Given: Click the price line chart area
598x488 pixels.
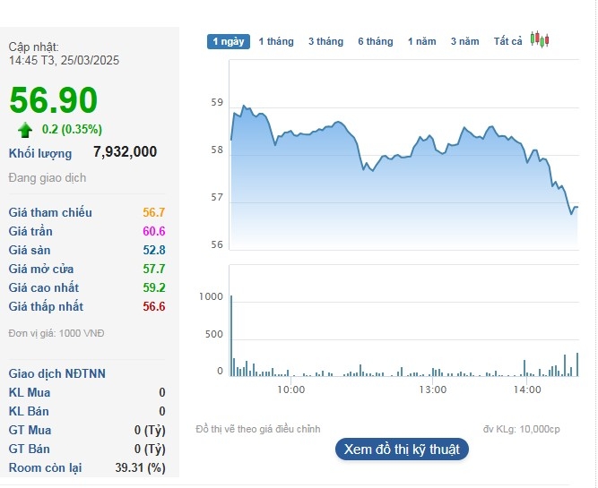Looking at the screenshot, I should click(x=403, y=170).
